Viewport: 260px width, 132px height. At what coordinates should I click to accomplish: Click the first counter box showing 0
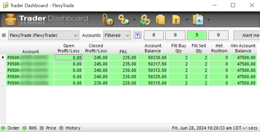tap(154, 35)
